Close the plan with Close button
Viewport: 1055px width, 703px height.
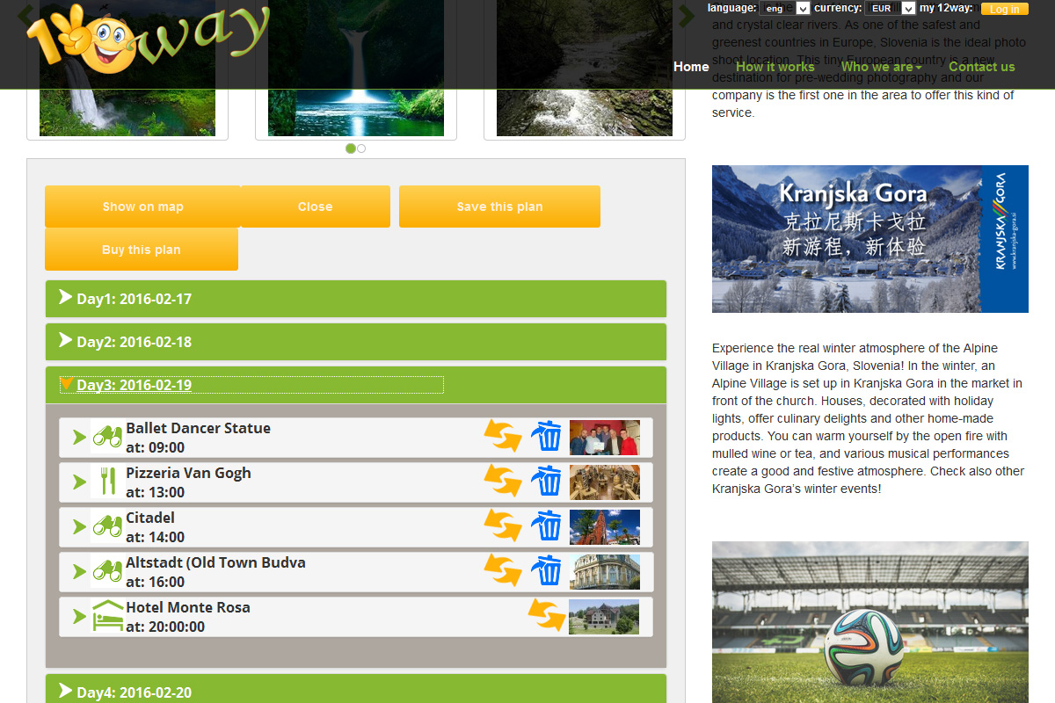[315, 207]
